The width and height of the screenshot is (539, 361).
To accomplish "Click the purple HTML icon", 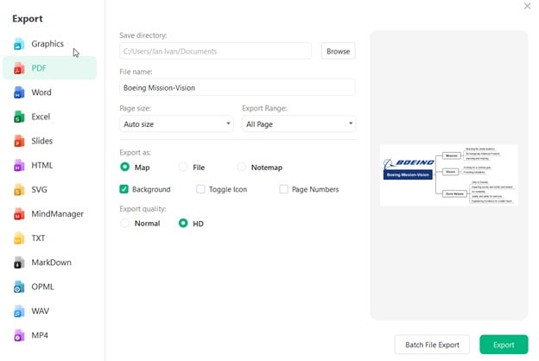I will [x=19, y=165].
